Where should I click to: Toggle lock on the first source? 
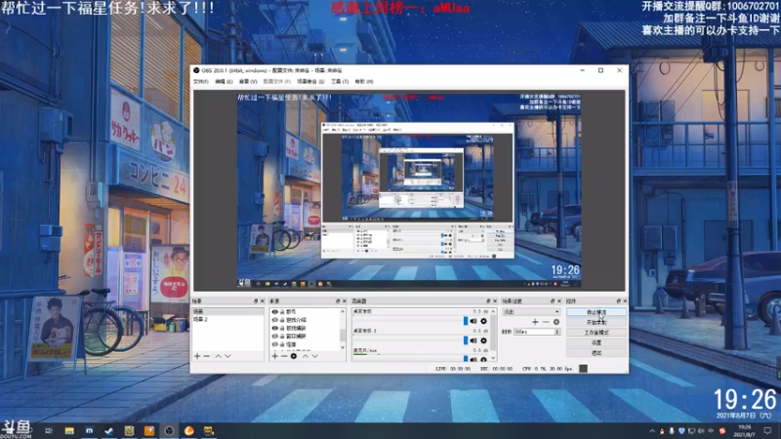click(x=282, y=312)
